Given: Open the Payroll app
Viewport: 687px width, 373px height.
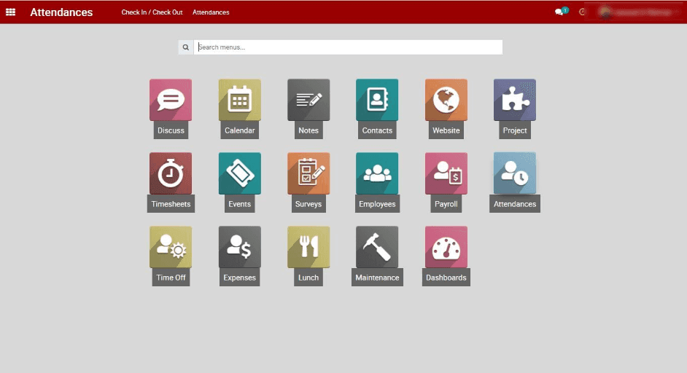Looking at the screenshot, I should (x=446, y=173).
